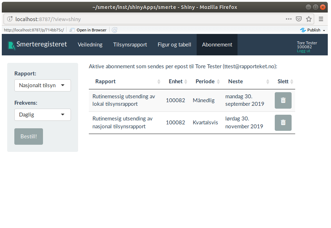Select cell 'Rutinemesig utsending av nasjonal tilsynsrapport'

point(125,123)
